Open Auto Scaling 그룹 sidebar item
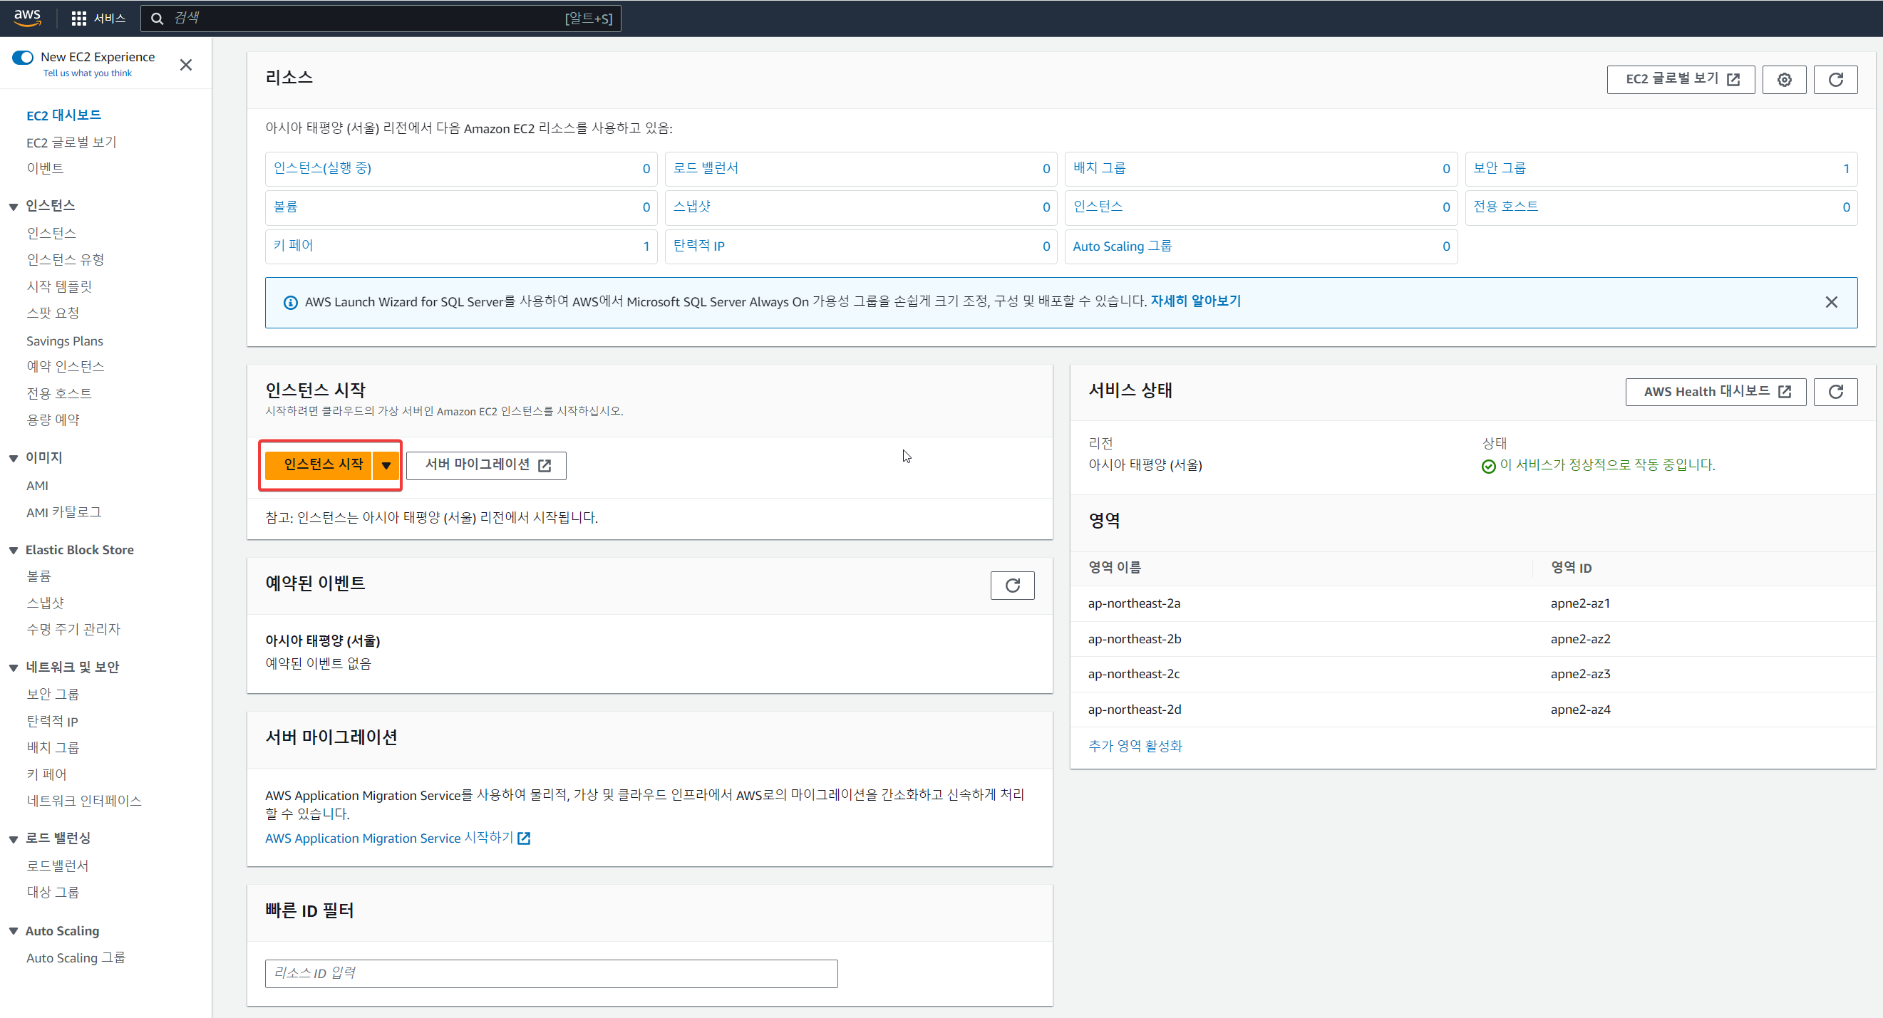The height and width of the screenshot is (1018, 1883). coord(76,958)
